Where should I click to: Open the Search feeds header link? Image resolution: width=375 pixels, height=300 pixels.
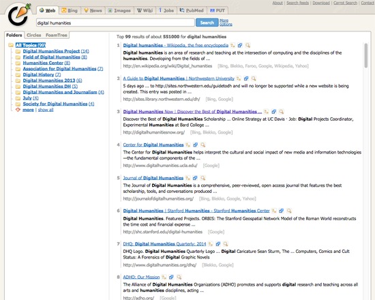(x=297, y=3)
